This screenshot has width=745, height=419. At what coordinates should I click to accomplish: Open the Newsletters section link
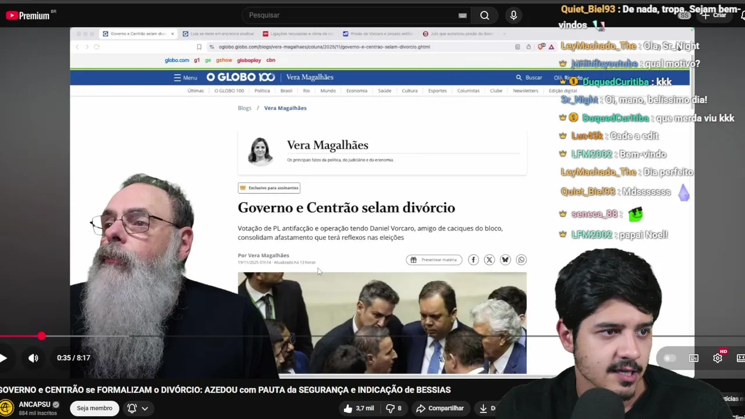525,91
